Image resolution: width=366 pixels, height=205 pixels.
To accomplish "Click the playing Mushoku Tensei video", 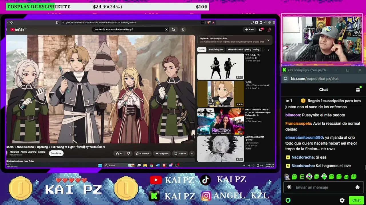I will 100,89.
